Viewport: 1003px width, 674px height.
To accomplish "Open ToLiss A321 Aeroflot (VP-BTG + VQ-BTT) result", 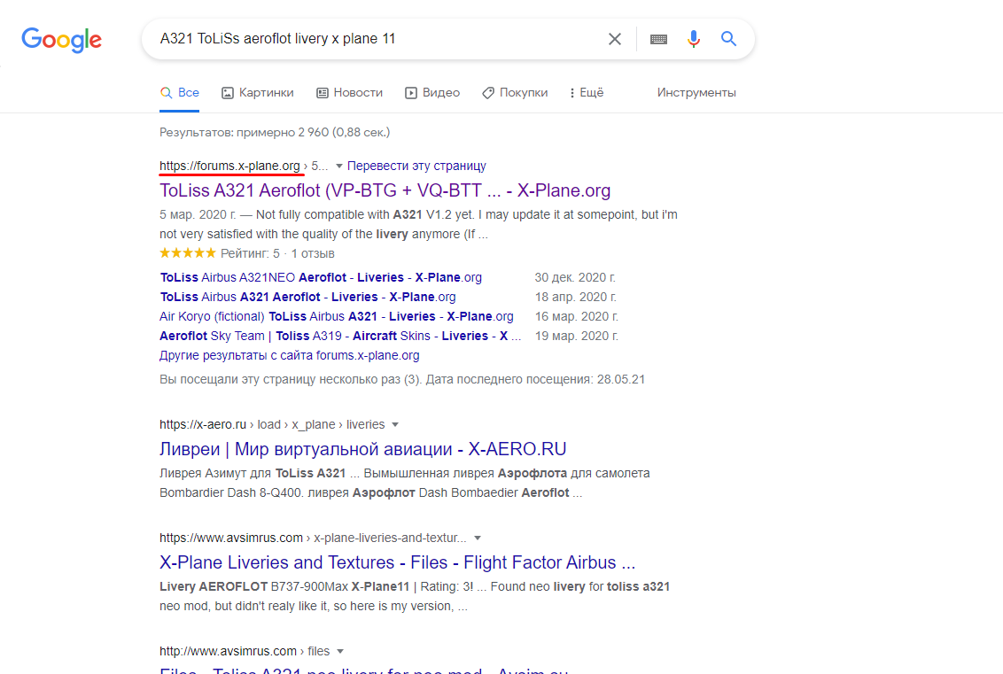I will coord(385,190).
